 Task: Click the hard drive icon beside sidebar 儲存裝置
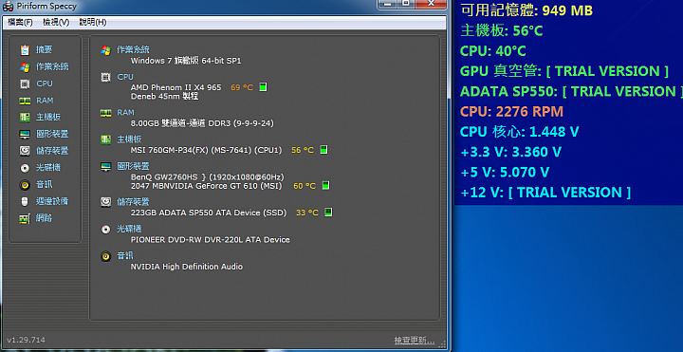[25, 151]
